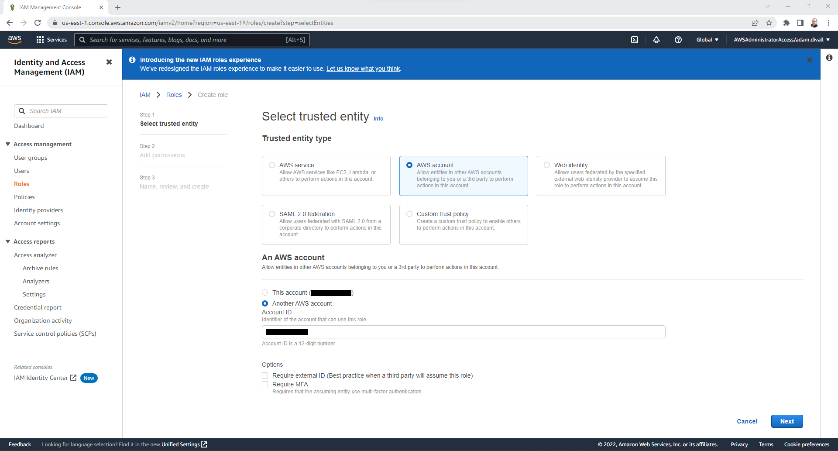Image resolution: width=838 pixels, height=451 pixels.
Task: Open Policies in sidebar
Action: (24, 197)
